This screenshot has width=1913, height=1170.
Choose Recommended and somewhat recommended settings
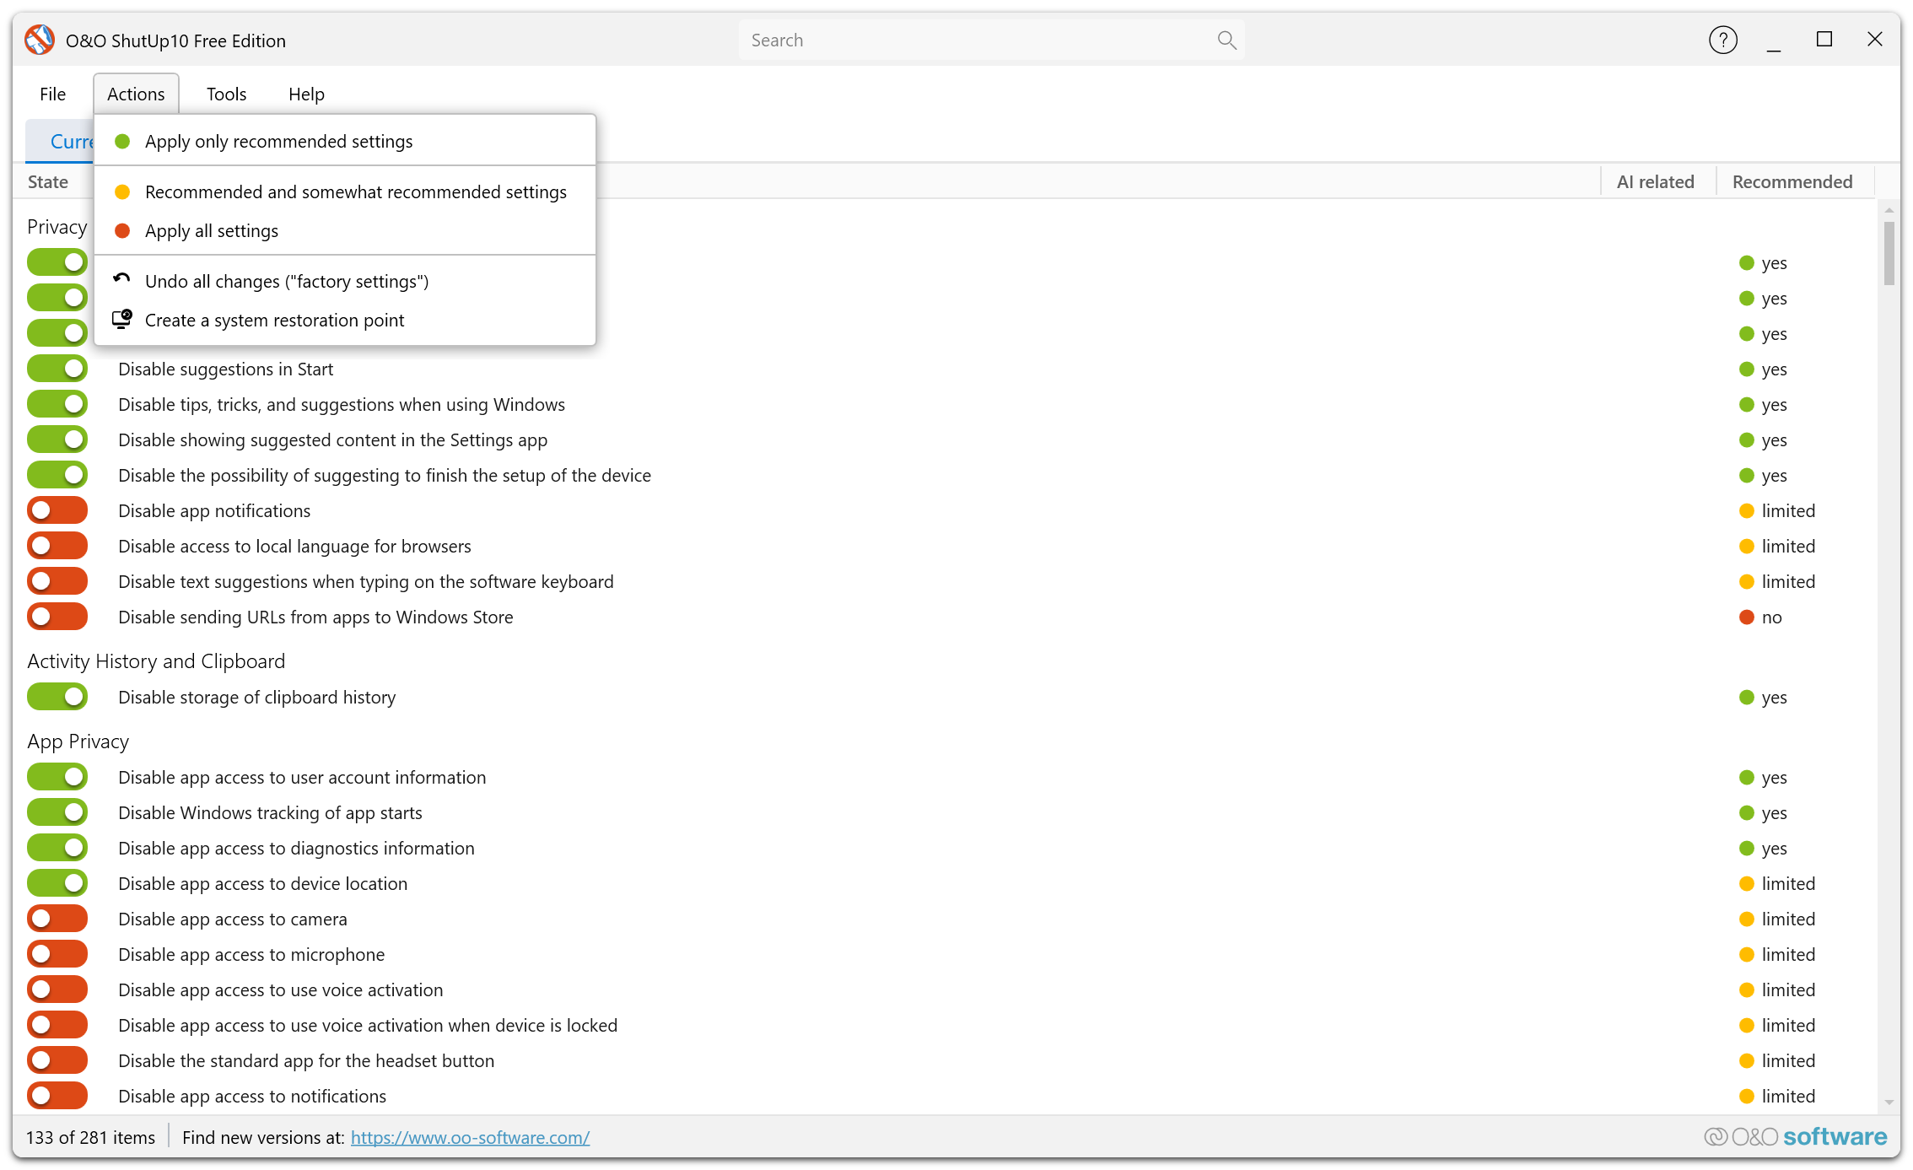click(x=345, y=191)
